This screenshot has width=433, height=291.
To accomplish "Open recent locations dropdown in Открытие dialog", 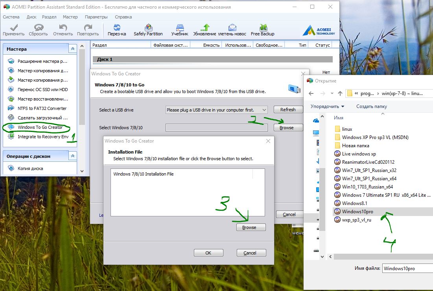I will pos(332,93).
